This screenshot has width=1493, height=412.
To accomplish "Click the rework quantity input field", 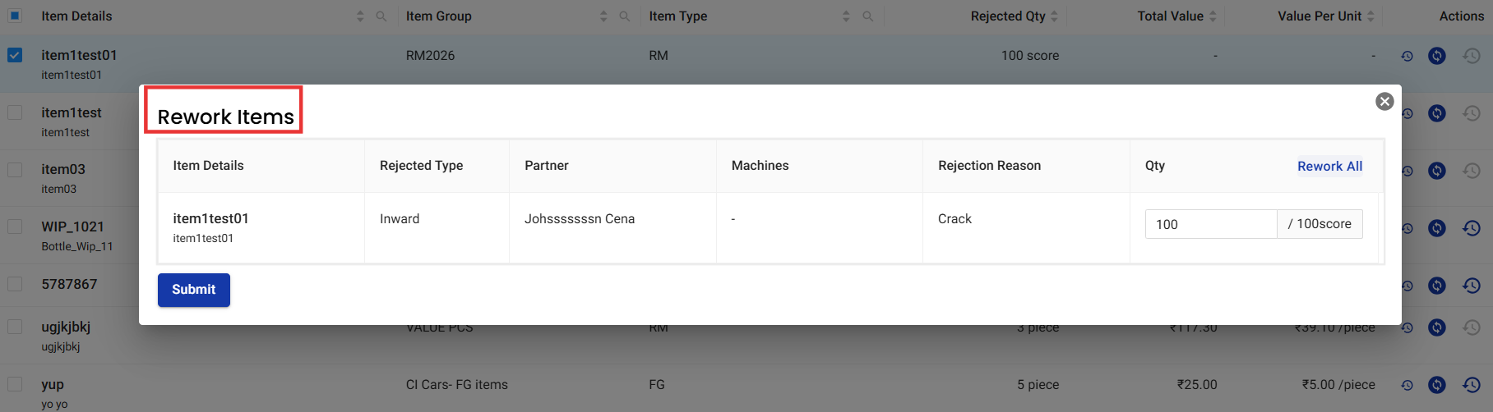I will click(x=1210, y=224).
